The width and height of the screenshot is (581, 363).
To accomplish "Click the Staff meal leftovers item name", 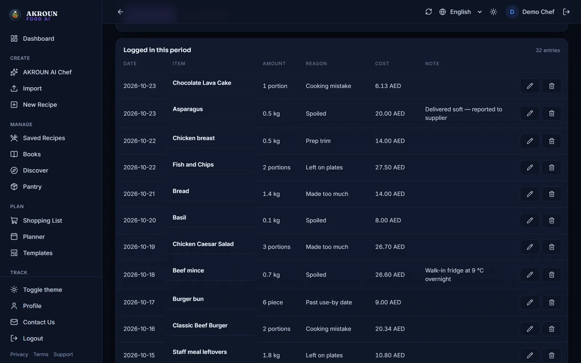I will coord(199,352).
